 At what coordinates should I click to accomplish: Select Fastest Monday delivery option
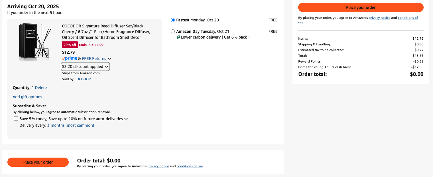173,20
